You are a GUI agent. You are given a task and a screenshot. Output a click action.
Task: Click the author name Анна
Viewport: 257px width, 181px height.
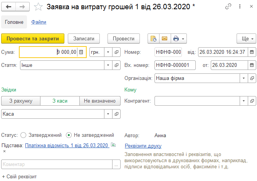160,136
